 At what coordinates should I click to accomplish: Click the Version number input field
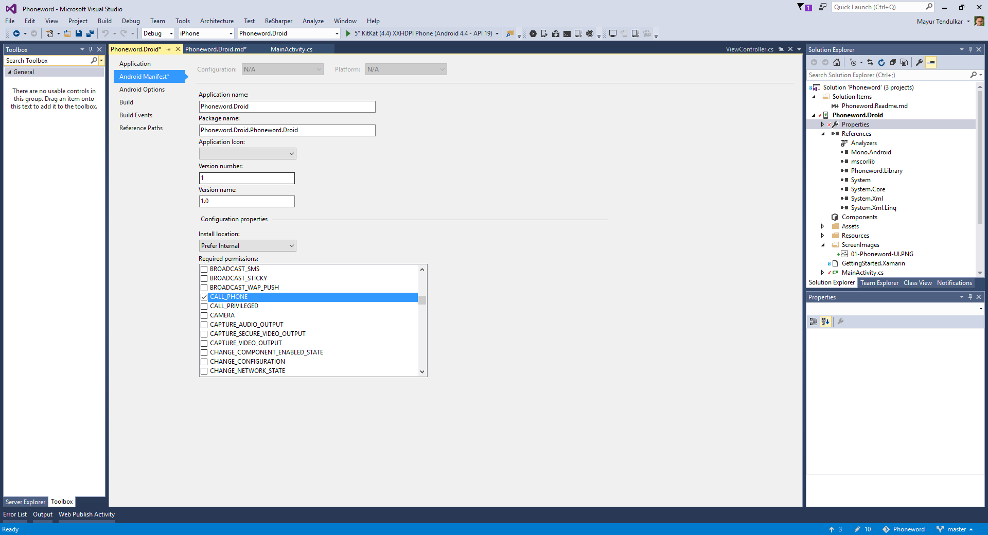coord(247,178)
